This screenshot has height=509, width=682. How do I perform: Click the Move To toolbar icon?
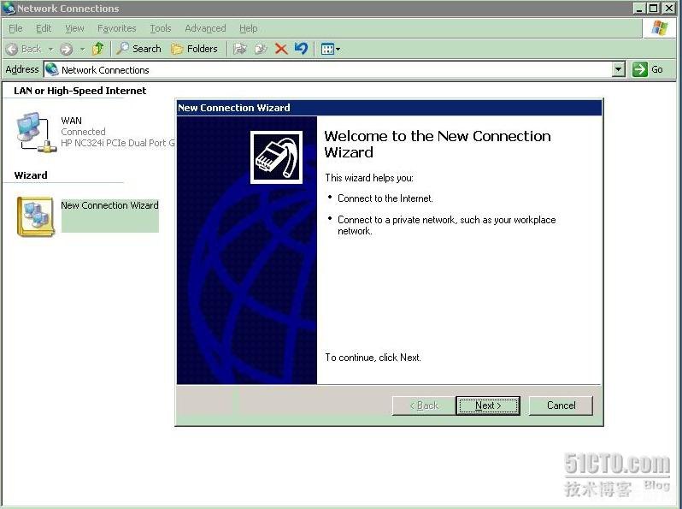coord(241,49)
